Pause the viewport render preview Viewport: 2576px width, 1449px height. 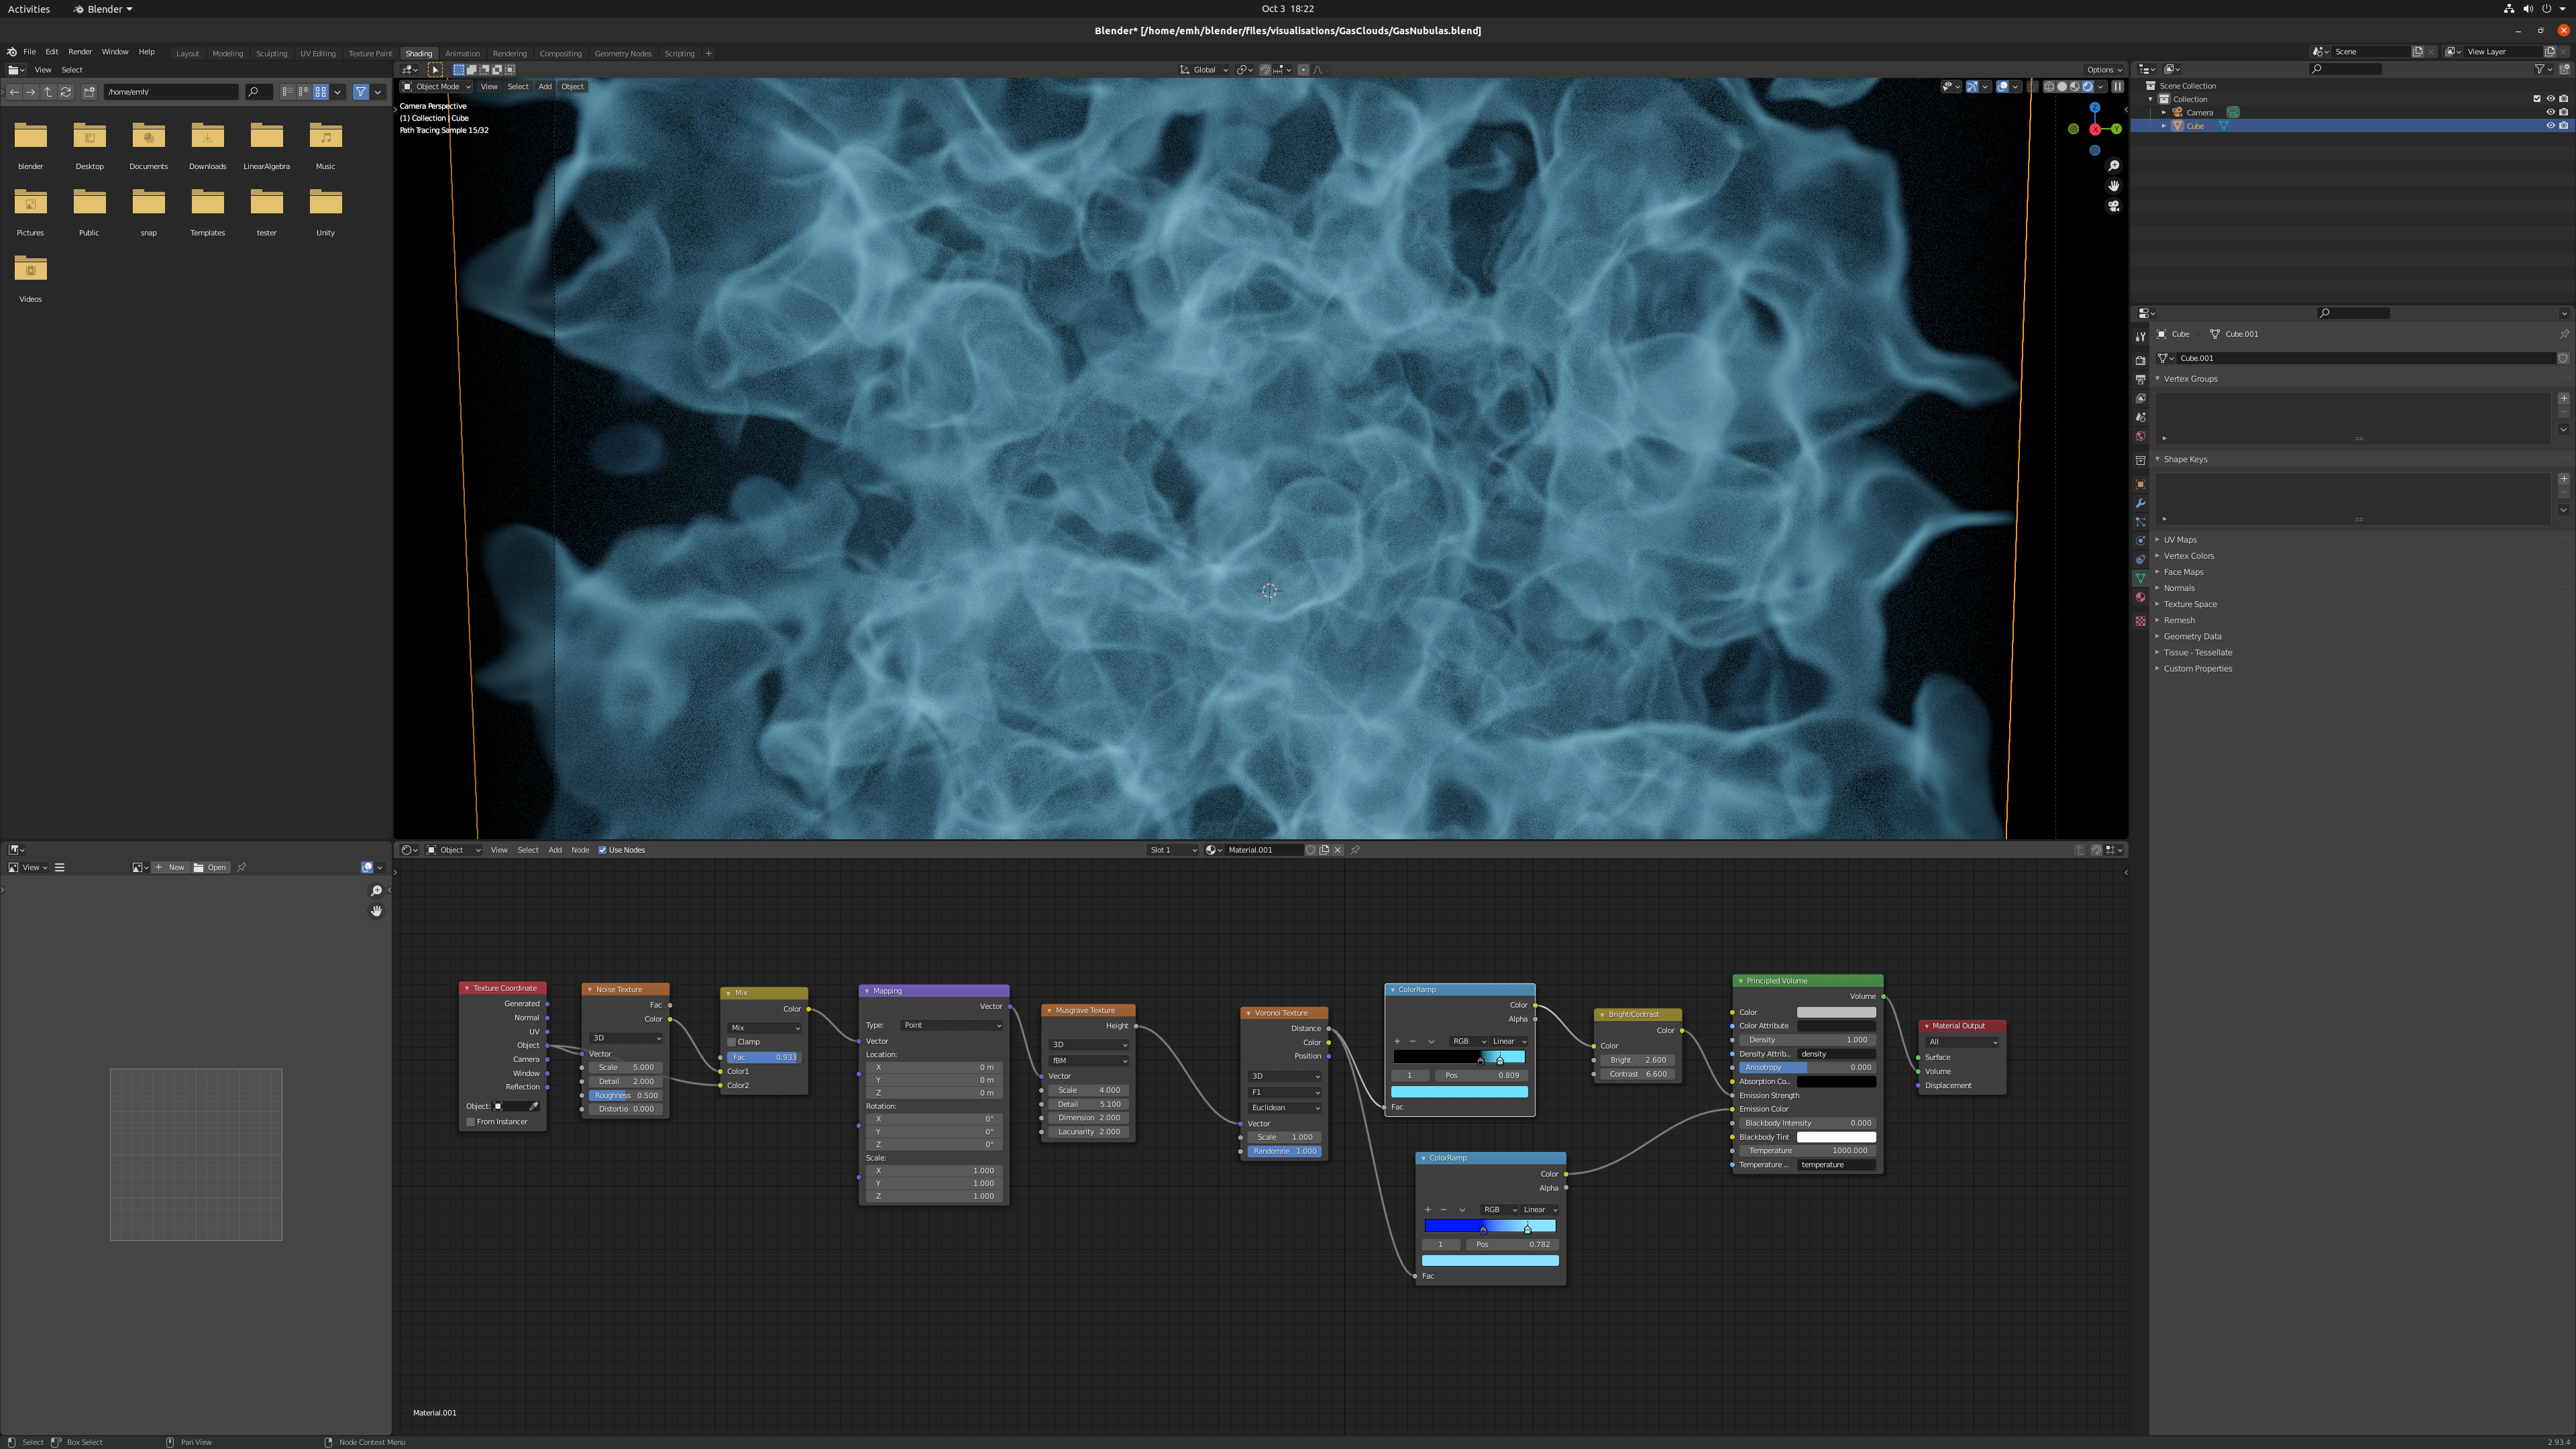(x=2117, y=86)
